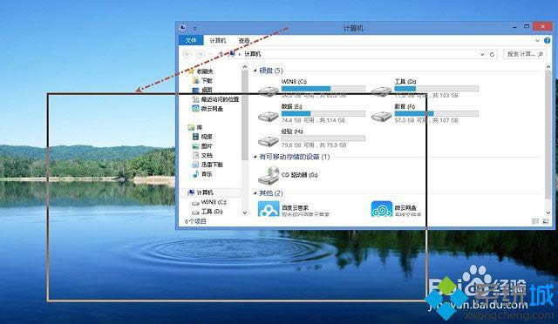Click 计算机 breadcrumb in the address bar

coord(253,54)
